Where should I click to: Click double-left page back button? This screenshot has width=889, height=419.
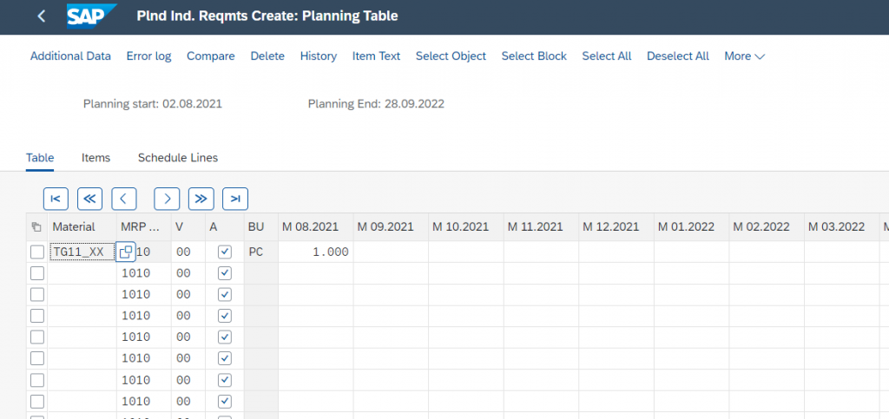(90, 199)
